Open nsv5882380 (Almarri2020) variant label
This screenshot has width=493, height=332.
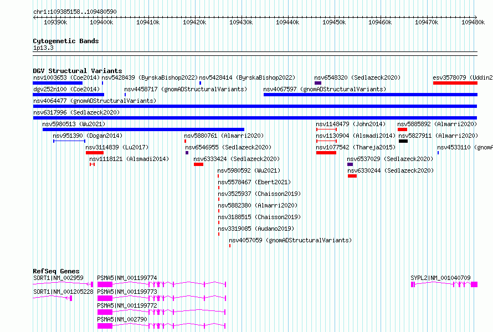(x=258, y=205)
